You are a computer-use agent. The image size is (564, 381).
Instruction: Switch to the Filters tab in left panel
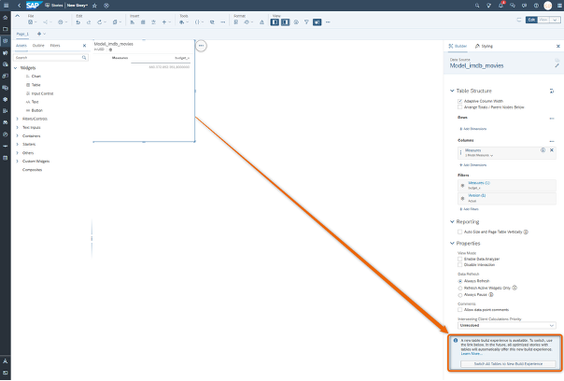click(55, 46)
